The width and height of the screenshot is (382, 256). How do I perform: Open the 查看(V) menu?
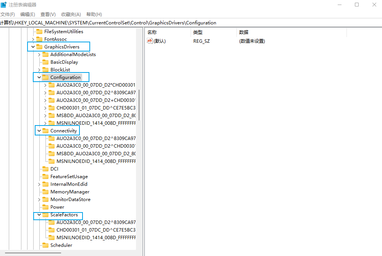point(48,14)
